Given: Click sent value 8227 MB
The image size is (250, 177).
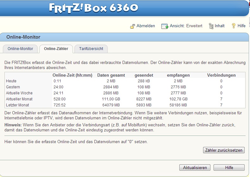Looking at the screenshot, I should (144, 99).
